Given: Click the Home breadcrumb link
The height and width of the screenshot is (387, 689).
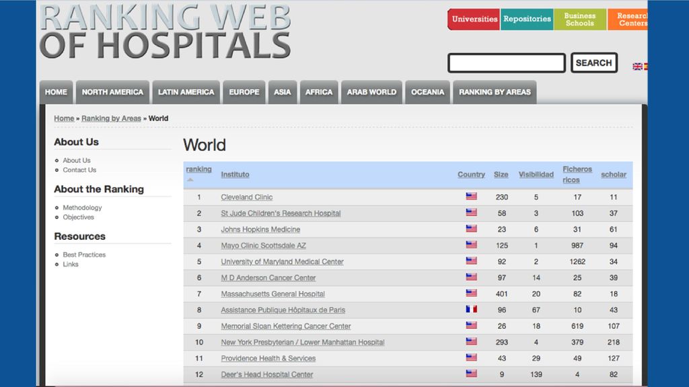Looking at the screenshot, I should tap(64, 118).
